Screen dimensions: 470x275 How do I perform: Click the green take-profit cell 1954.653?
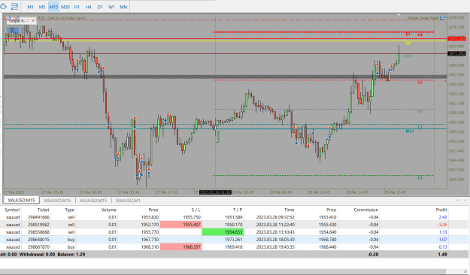click(x=223, y=232)
